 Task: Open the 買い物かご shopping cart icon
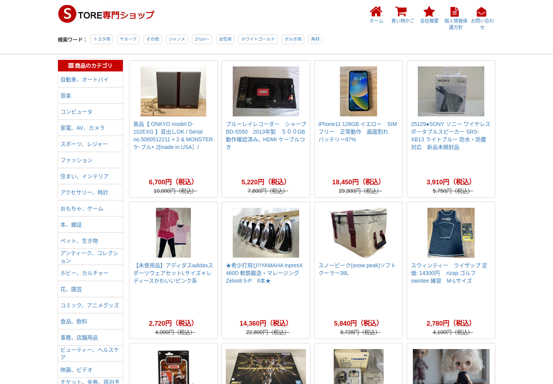tap(401, 12)
